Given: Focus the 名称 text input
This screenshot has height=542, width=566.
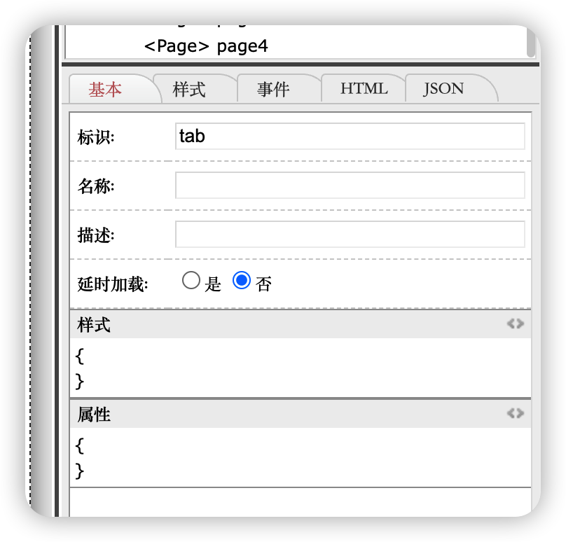Looking at the screenshot, I should tap(350, 186).
